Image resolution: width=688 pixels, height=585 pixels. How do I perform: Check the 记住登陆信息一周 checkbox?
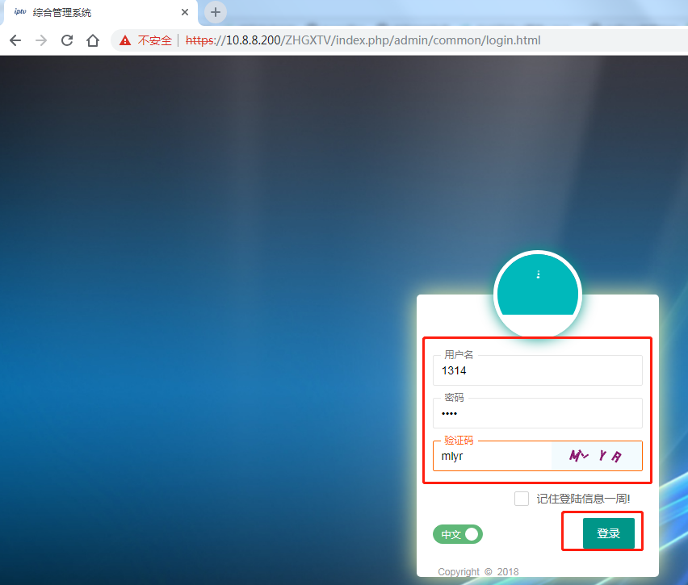521,498
